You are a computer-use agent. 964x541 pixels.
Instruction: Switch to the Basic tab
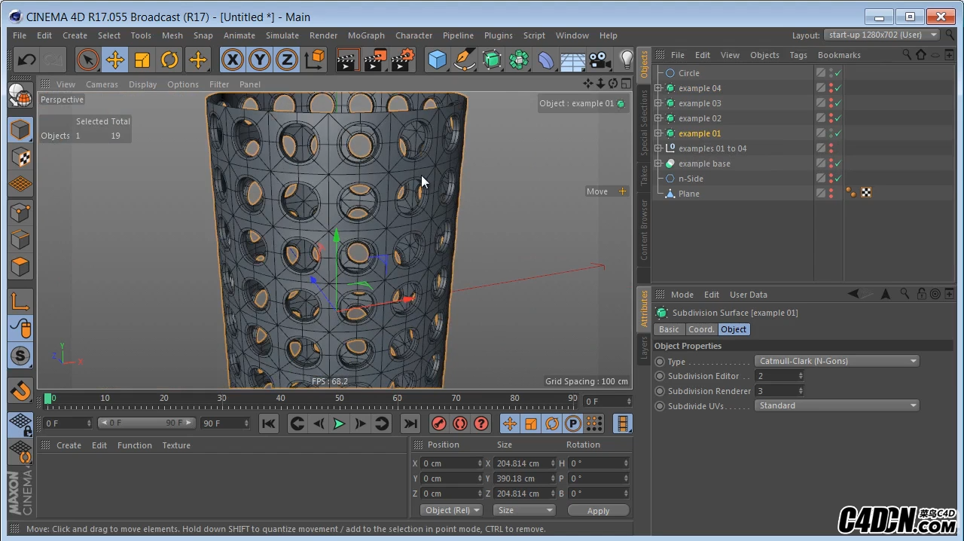pyautogui.click(x=669, y=329)
